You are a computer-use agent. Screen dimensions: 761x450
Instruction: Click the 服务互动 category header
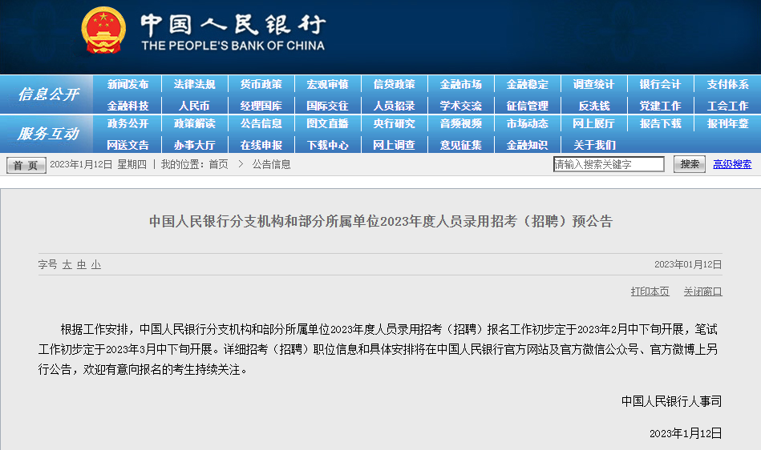(47, 133)
